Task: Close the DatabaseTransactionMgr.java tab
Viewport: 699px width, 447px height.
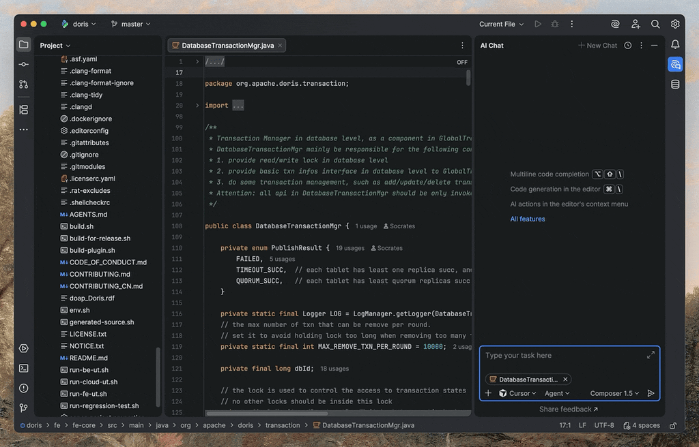Action: (x=280, y=46)
